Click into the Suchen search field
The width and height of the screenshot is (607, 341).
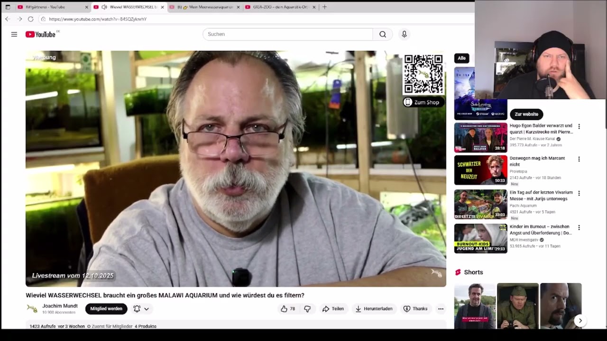288,34
